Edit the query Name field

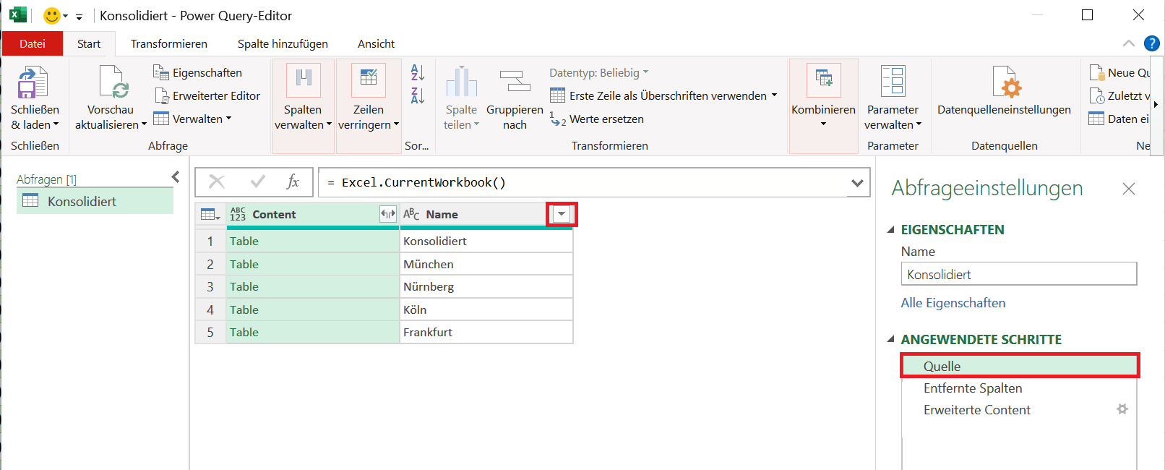[1018, 274]
